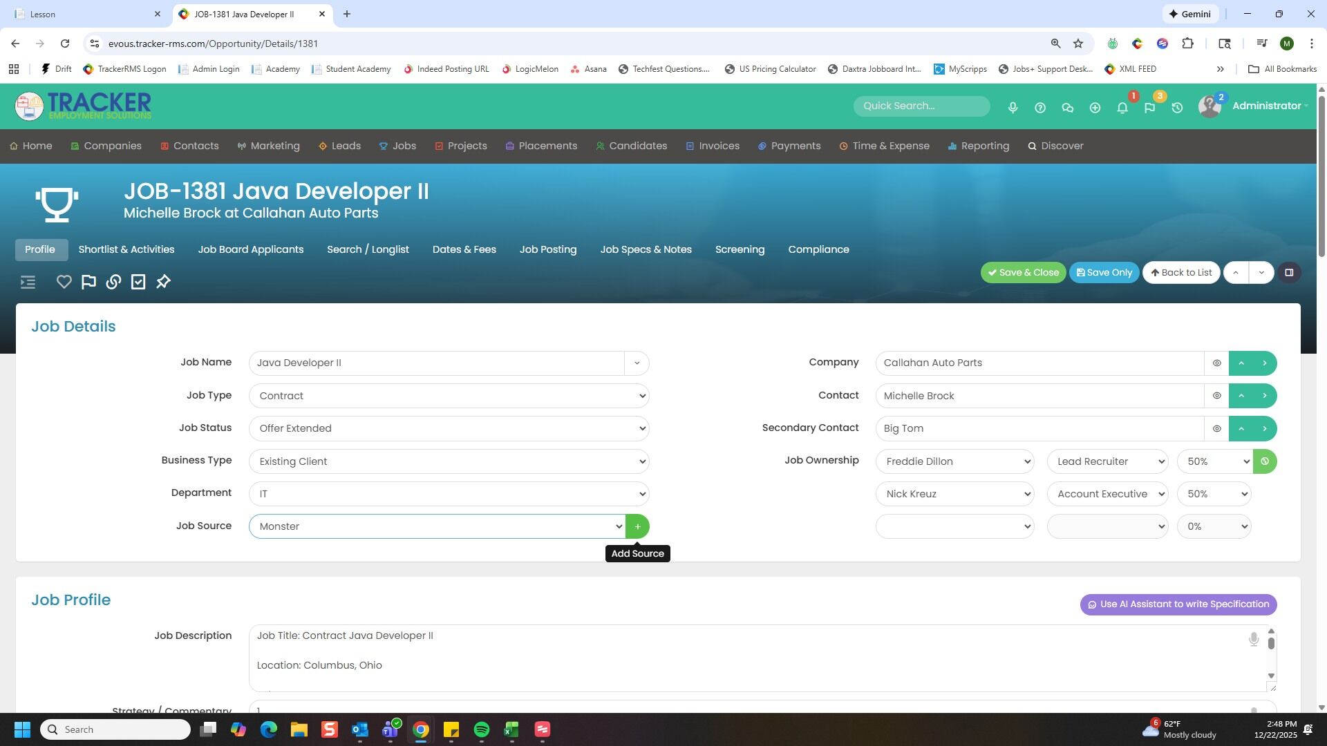View Contact Michelle Brock via eye icon
This screenshot has width=1327, height=746.
tap(1216, 396)
